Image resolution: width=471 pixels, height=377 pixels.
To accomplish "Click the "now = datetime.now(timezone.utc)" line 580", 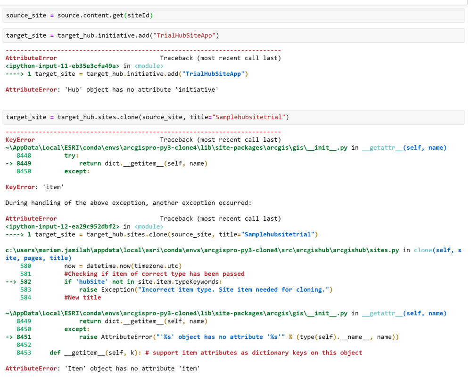I will click(x=123, y=266).
